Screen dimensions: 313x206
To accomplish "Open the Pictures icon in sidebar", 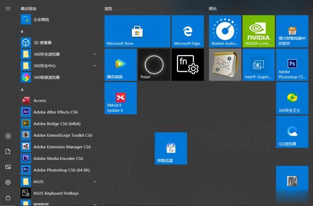I will (x=8, y=167).
